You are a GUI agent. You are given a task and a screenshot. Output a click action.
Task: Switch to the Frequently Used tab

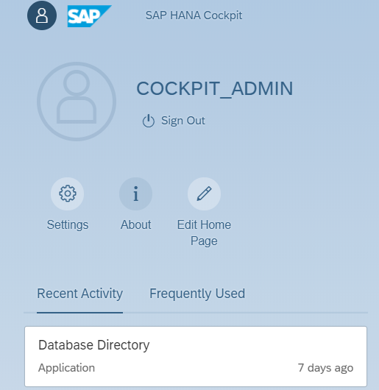(x=197, y=294)
